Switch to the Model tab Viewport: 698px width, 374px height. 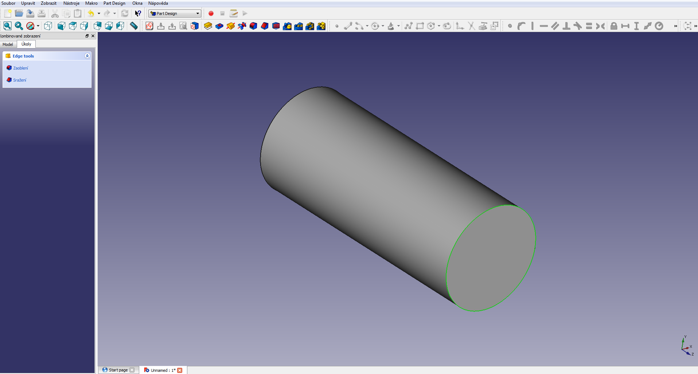[8, 44]
